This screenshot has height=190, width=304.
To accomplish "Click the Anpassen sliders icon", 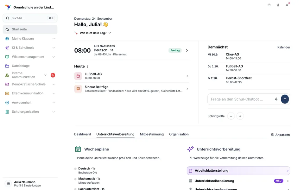I will 272,135.
